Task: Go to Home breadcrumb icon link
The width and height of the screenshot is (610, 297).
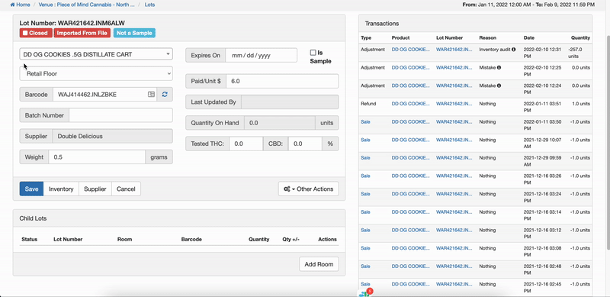Action: [20, 5]
